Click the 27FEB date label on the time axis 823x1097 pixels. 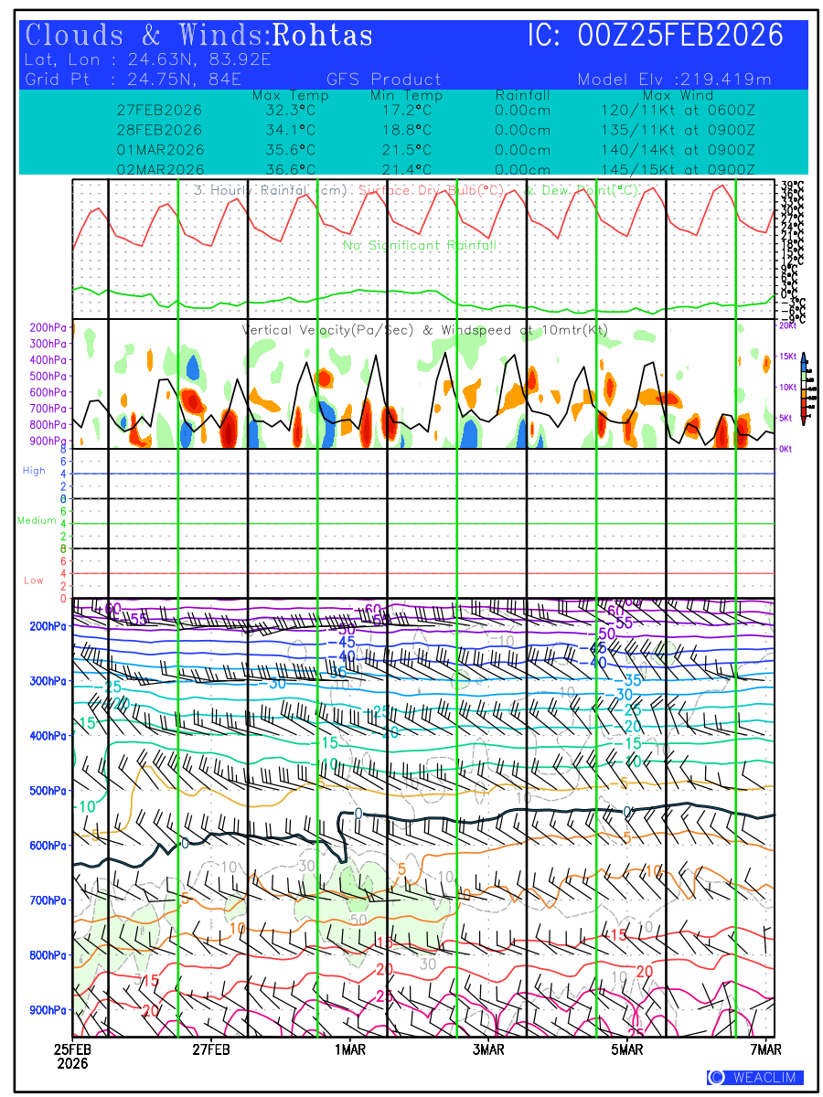pyautogui.click(x=211, y=1049)
